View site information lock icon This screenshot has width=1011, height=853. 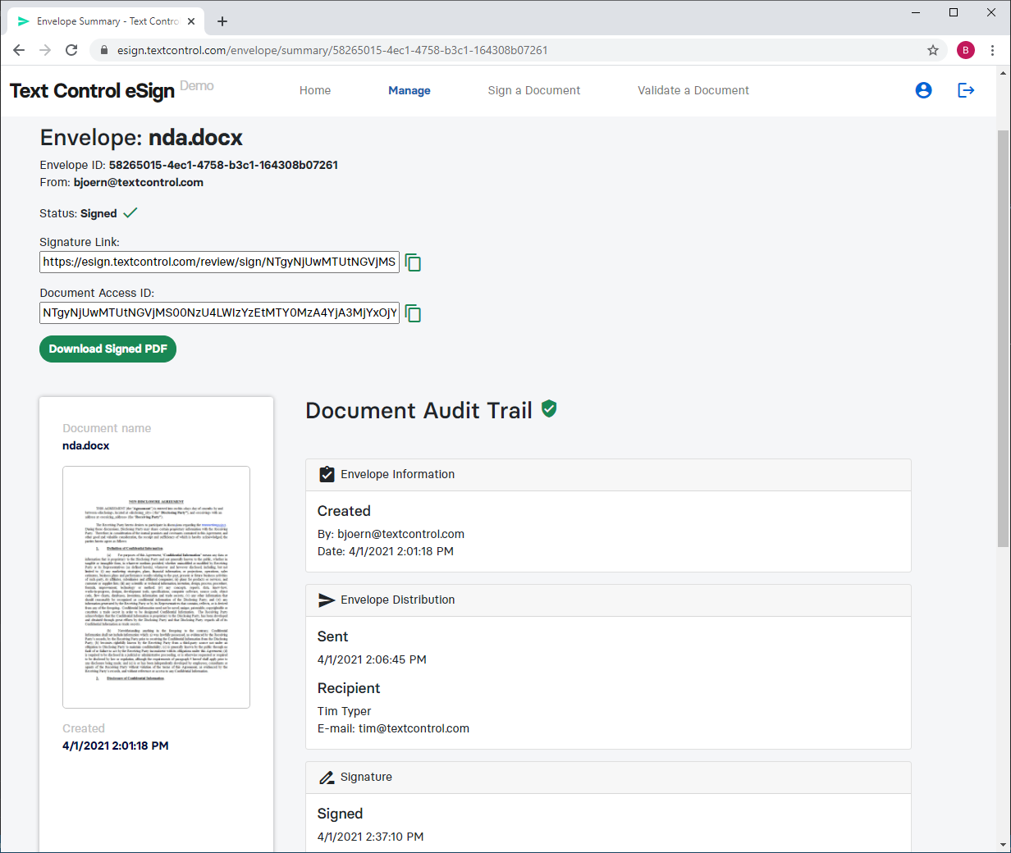coord(103,50)
